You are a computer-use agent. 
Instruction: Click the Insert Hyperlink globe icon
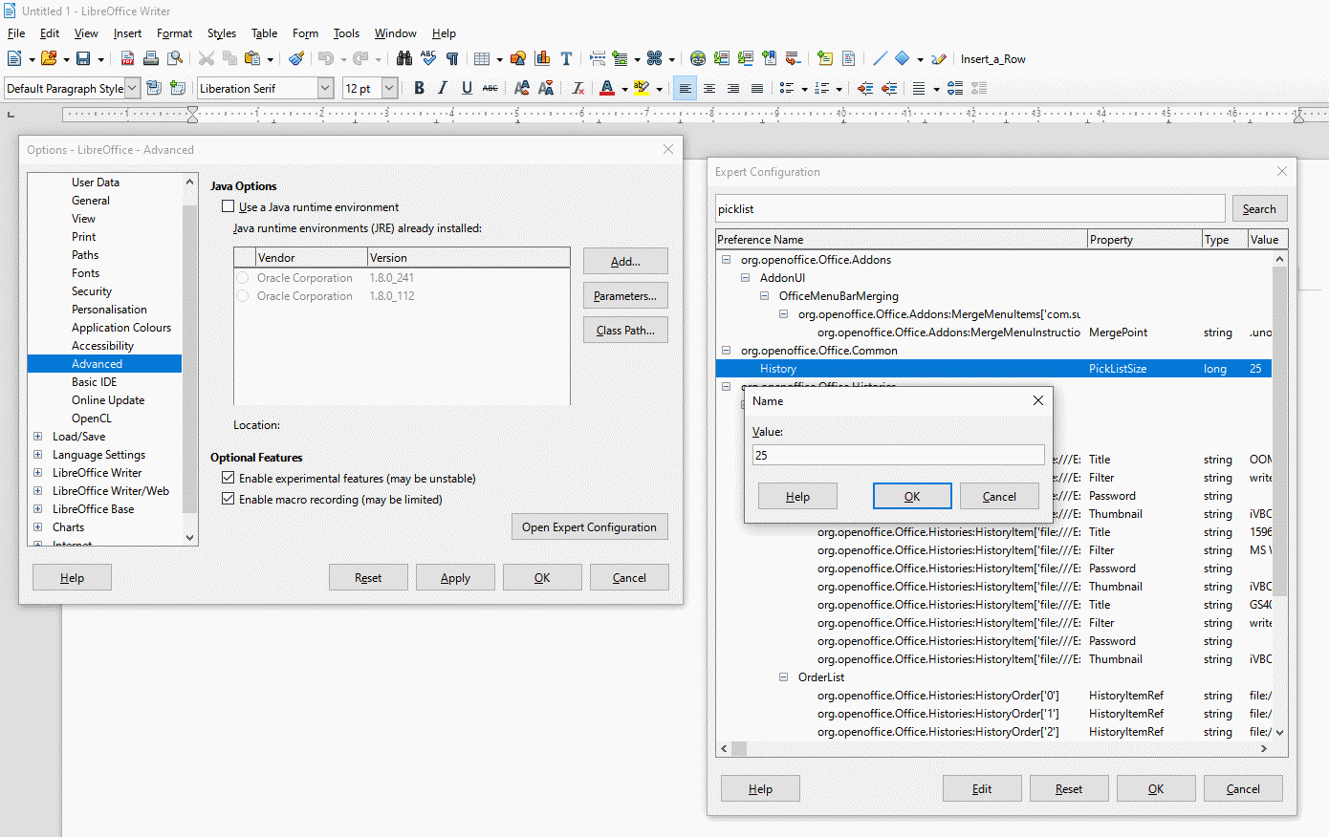[698, 59]
